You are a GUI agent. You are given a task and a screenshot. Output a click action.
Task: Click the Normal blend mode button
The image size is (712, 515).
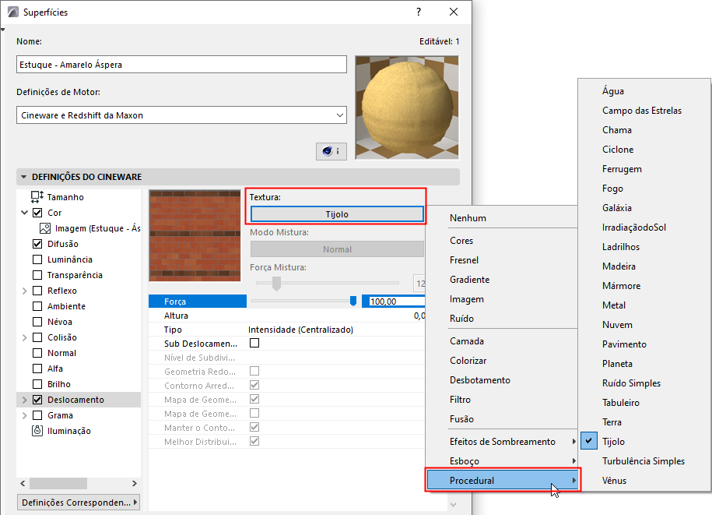pos(337,249)
